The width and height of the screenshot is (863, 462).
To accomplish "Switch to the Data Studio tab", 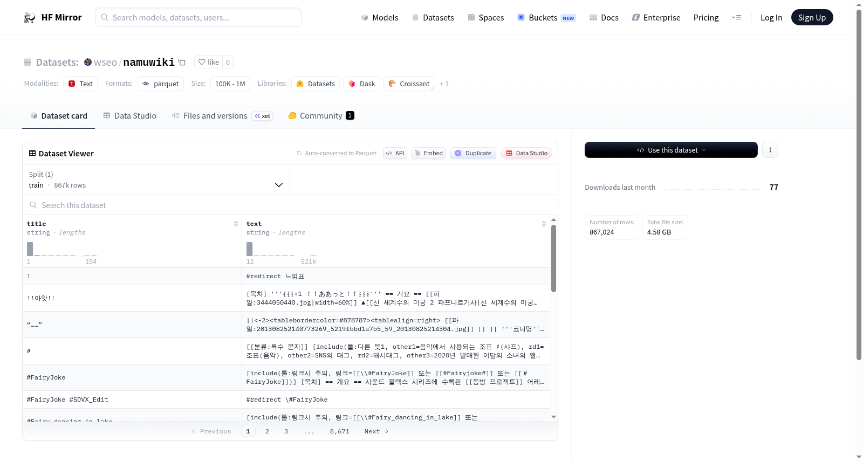I will point(129,116).
